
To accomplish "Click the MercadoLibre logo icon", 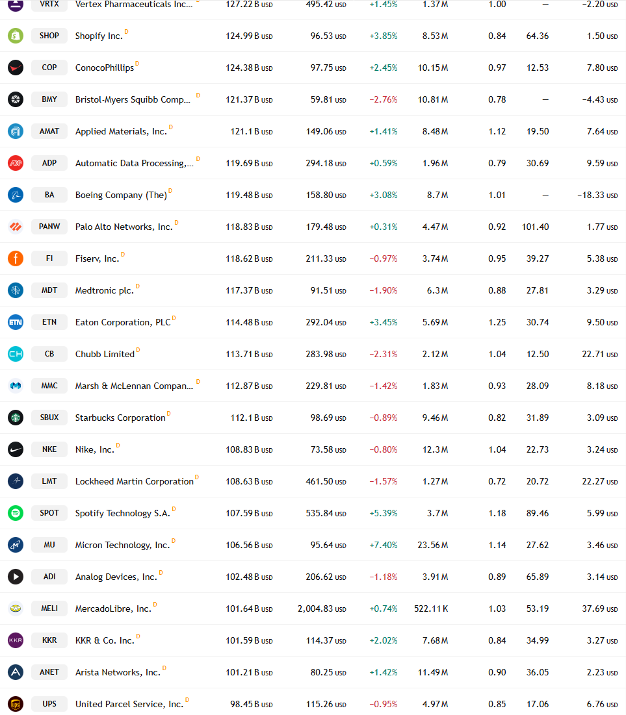I will tap(16, 608).
